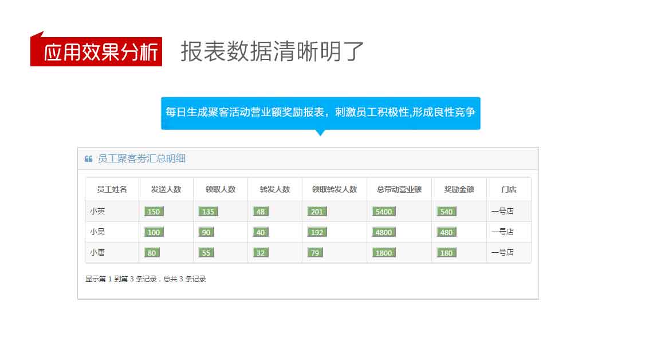Screen dimensions: 653x350
Task: Switch to the 员工姓名 column header
Action: (x=111, y=189)
